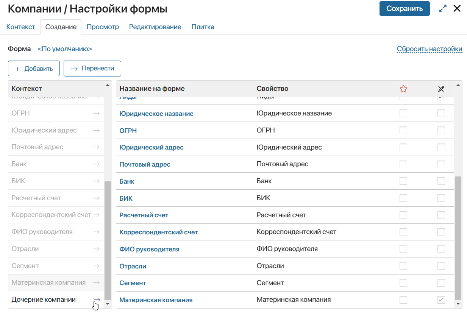Screen dimensions: 467x312
Task: Click arrow next to Расчетный счет in Контекст
Action: (96, 198)
